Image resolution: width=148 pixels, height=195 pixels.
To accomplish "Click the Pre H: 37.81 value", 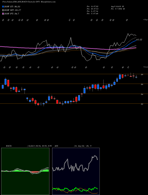I will (93, 9).
